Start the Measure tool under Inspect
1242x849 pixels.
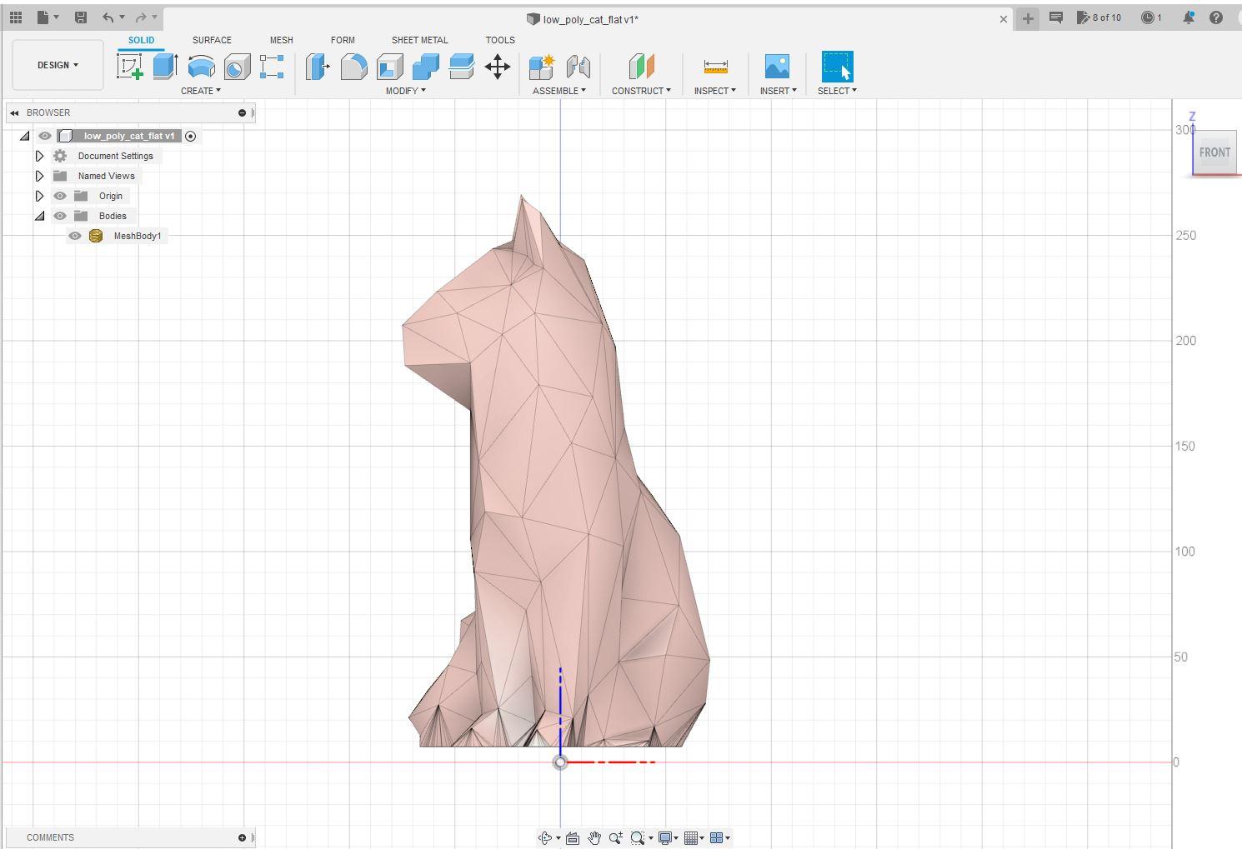[714, 67]
